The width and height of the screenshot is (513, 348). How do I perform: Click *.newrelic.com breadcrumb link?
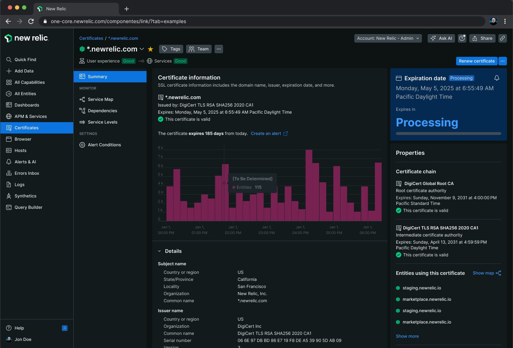pos(123,38)
